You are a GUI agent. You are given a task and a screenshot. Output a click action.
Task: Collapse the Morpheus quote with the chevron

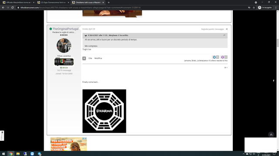[86, 36]
